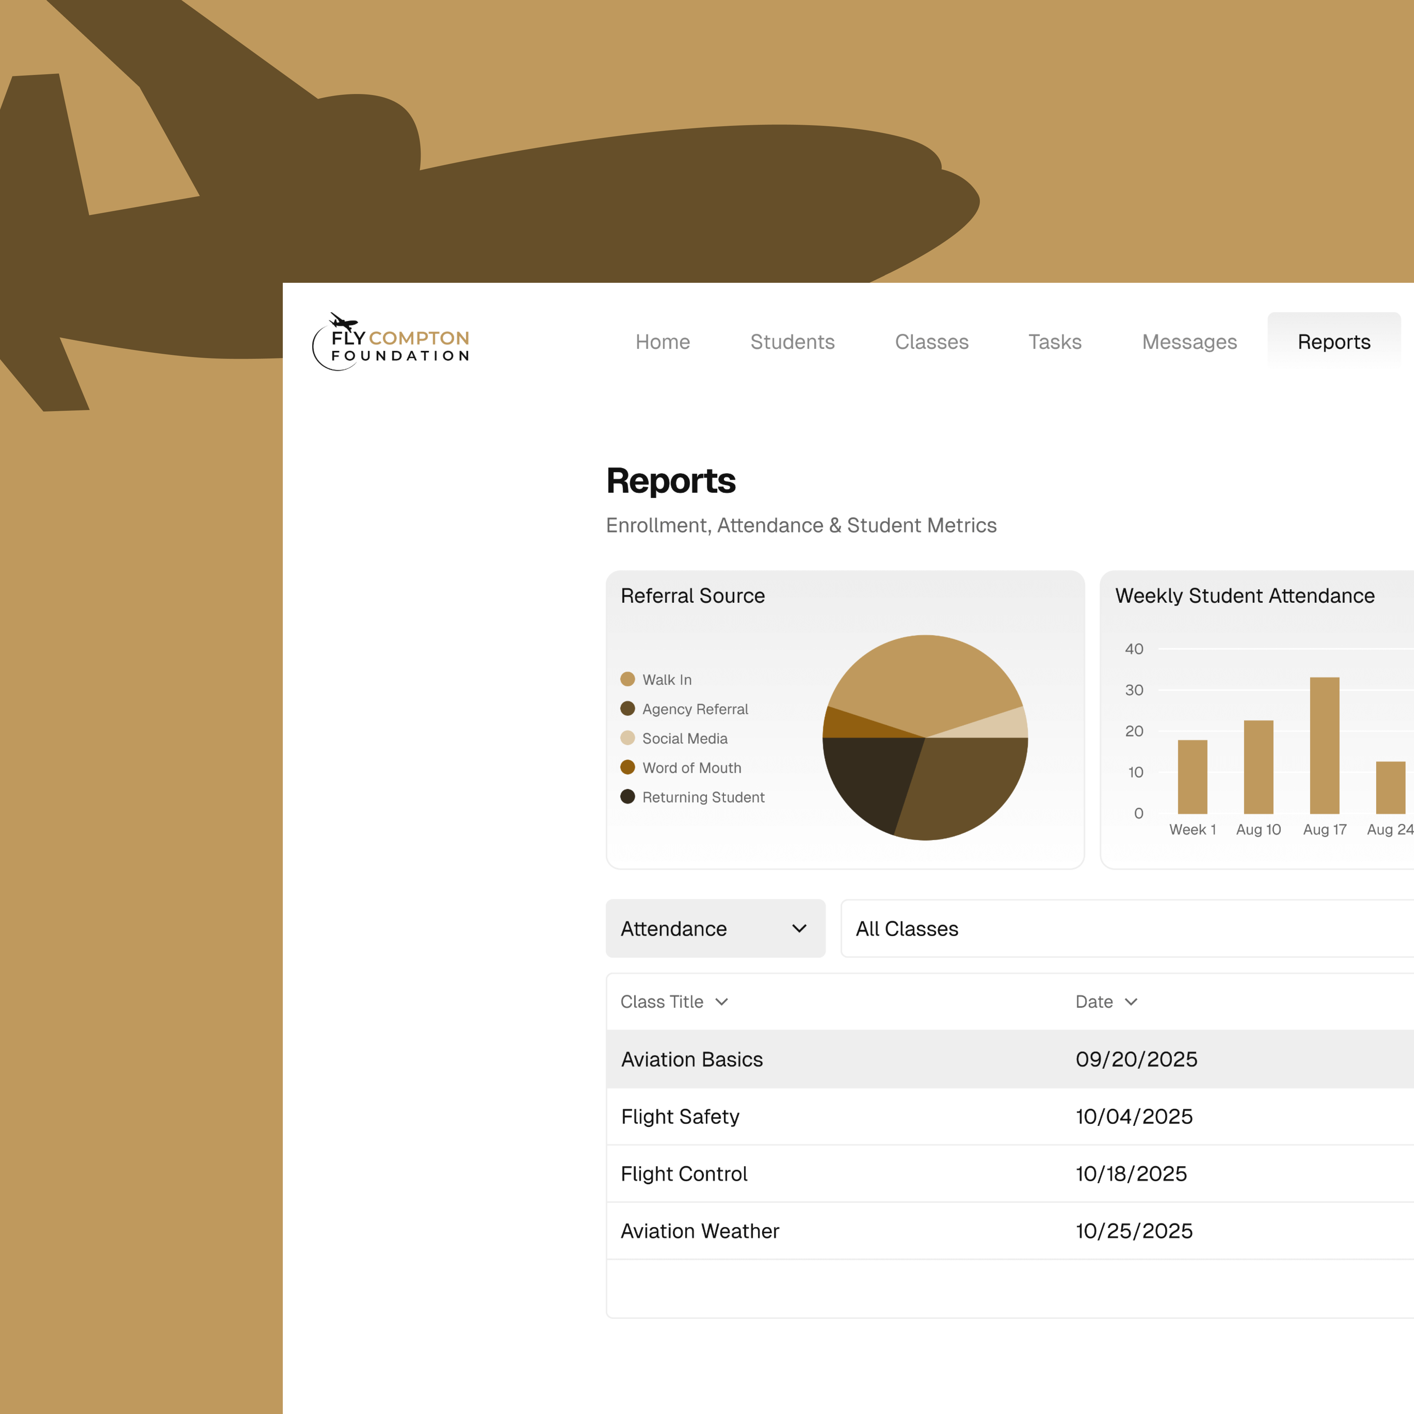Click the Fly Compton Foundation logo

[392, 343]
